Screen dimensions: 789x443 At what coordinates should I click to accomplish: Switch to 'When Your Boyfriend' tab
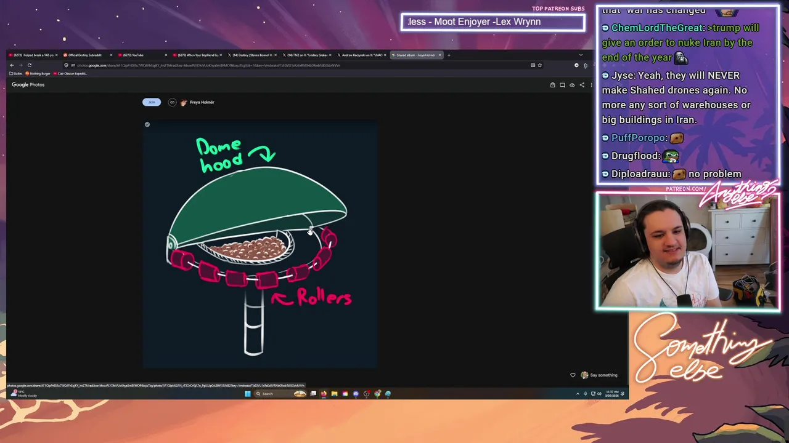coord(197,55)
